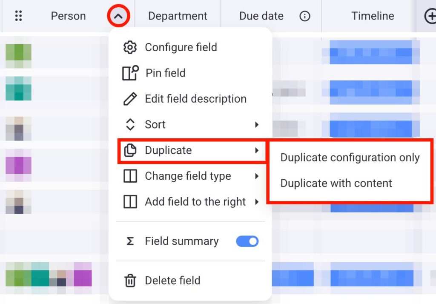Click the Timeline column header
Screen dimensions: 436x304
point(373,16)
